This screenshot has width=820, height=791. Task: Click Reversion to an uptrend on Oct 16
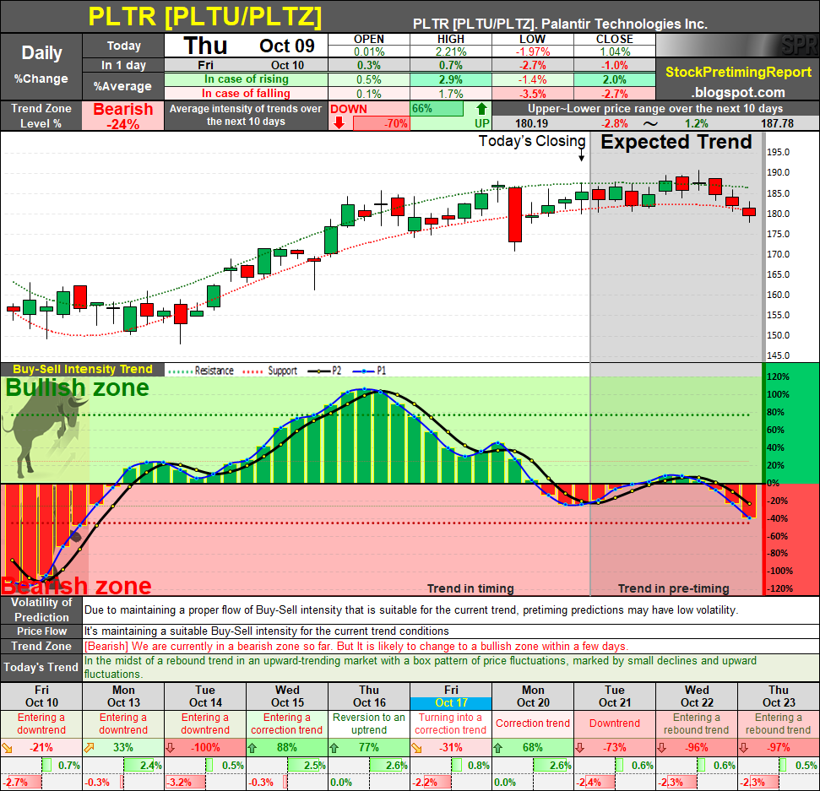coord(369,723)
